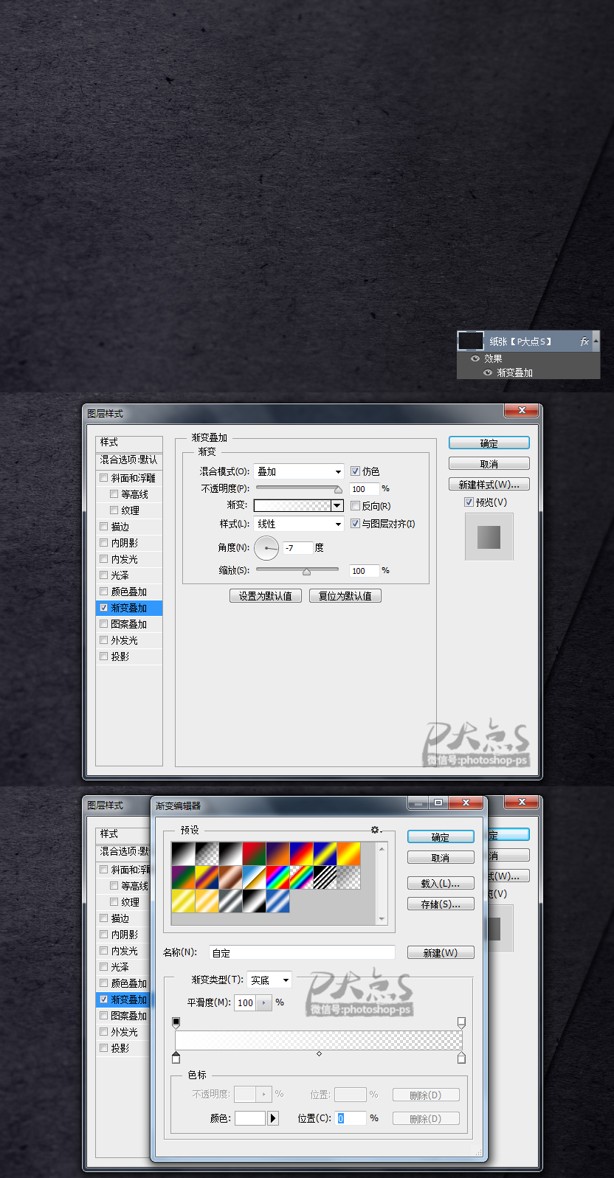
Task: Choose the transparent rainbow gradient preset
Action: (302, 877)
